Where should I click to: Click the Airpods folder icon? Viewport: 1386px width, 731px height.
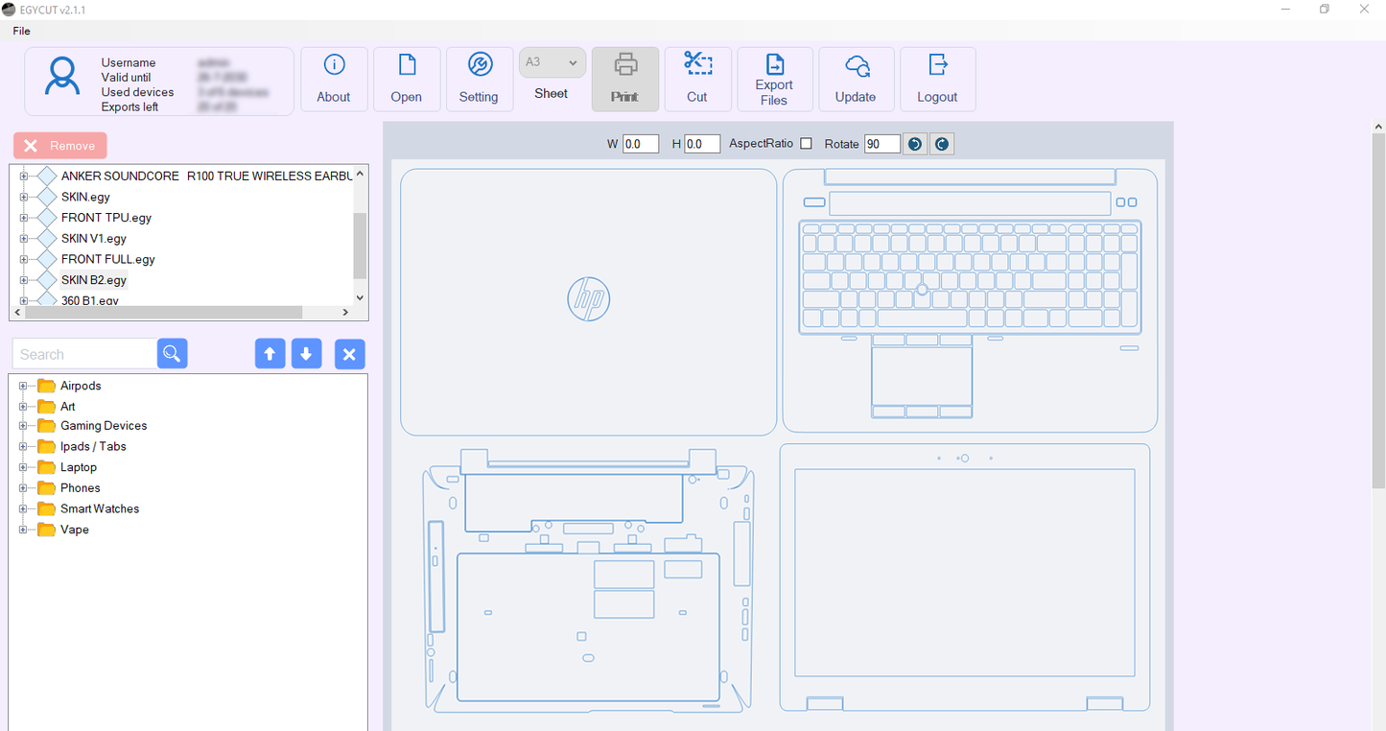click(x=46, y=386)
